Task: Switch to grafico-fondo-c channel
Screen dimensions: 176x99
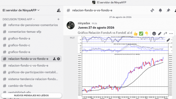Action: pyautogui.click(x=31, y=45)
